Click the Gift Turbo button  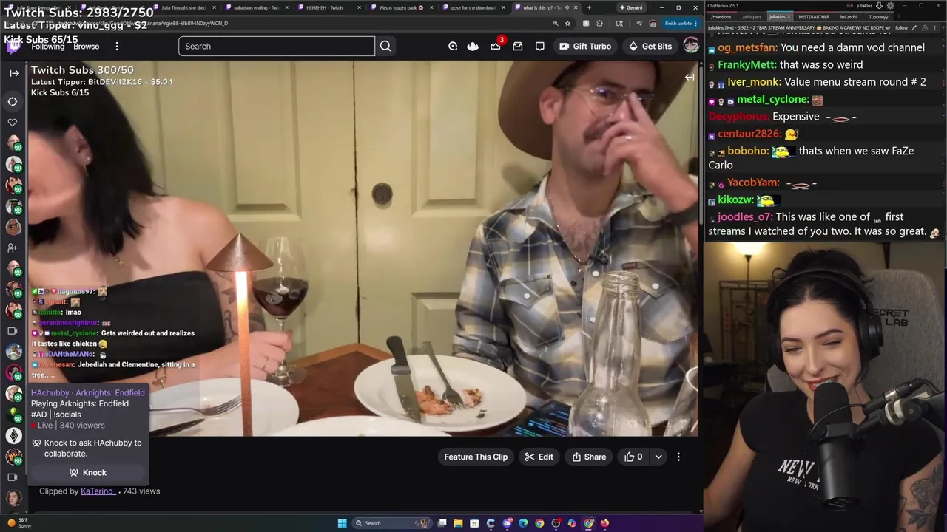585,46
